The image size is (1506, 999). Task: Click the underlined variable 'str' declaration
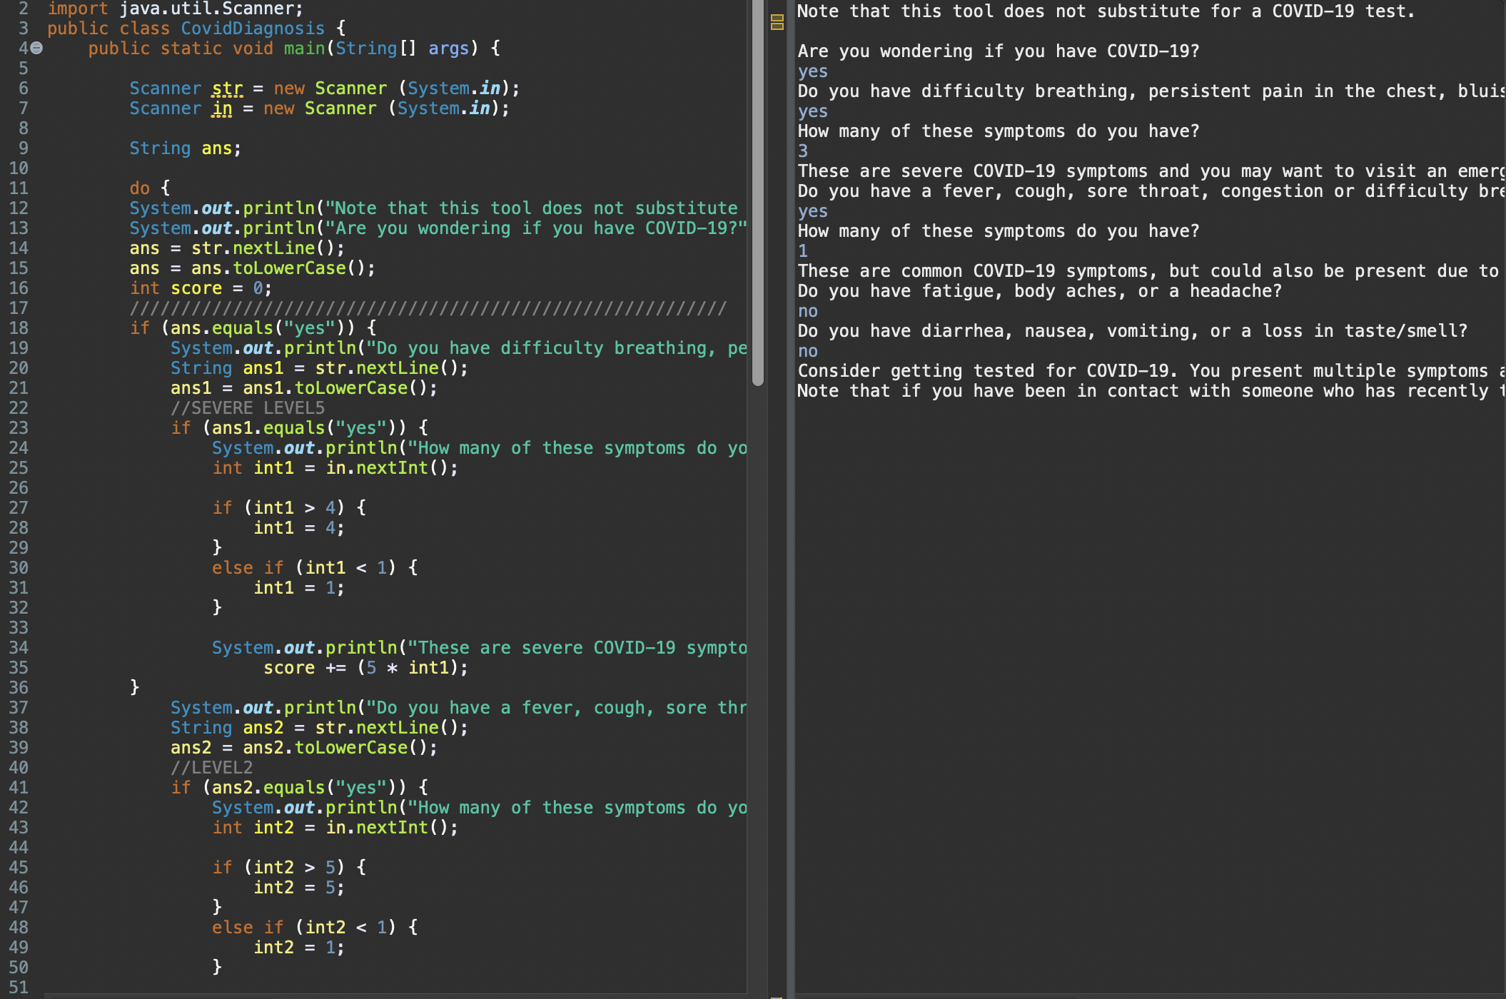coord(227,88)
